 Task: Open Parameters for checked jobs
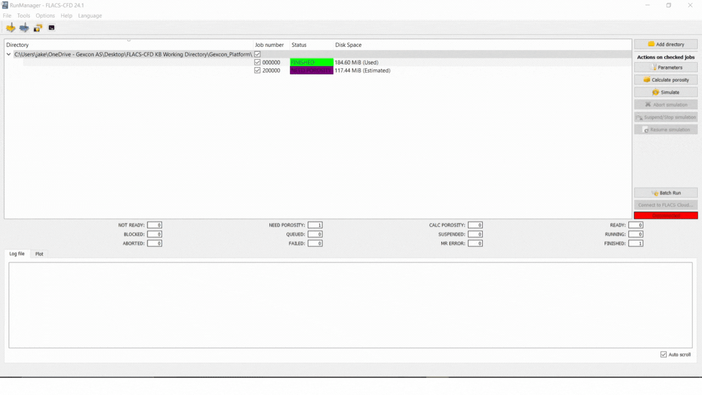665,68
